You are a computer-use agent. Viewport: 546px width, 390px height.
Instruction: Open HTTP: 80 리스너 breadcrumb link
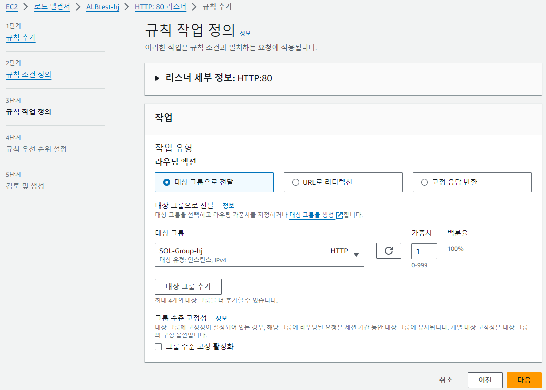click(x=161, y=7)
